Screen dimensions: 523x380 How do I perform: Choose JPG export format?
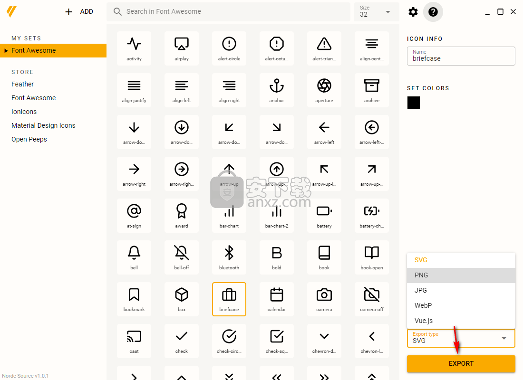pos(461,291)
